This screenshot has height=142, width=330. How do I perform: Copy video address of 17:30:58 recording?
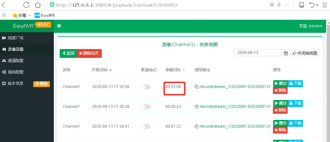coord(197,87)
